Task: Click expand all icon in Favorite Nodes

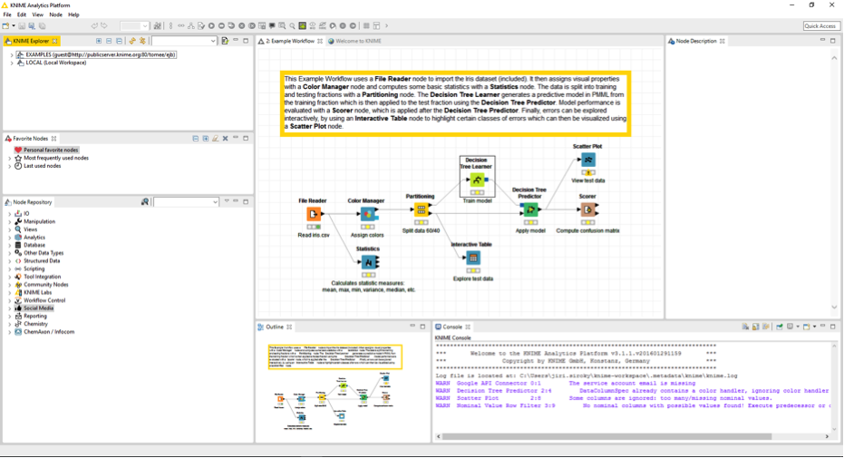Action: [x=206, y=139]
